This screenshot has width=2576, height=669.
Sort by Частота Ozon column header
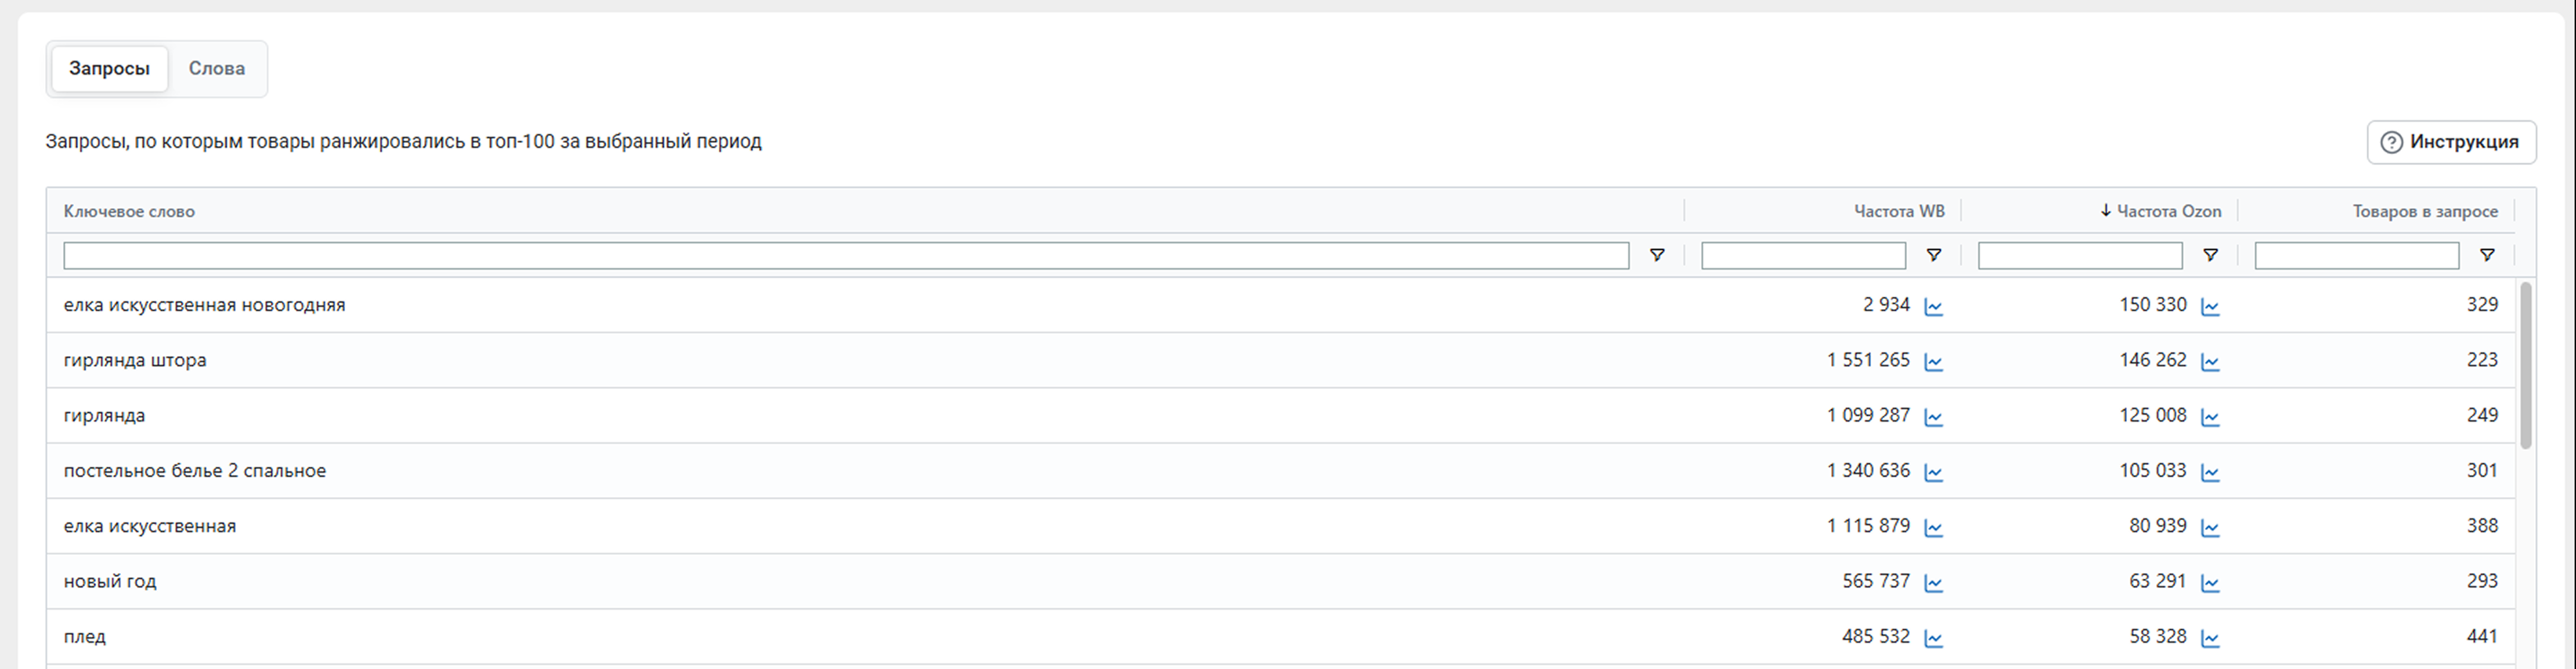(2168, 211)
